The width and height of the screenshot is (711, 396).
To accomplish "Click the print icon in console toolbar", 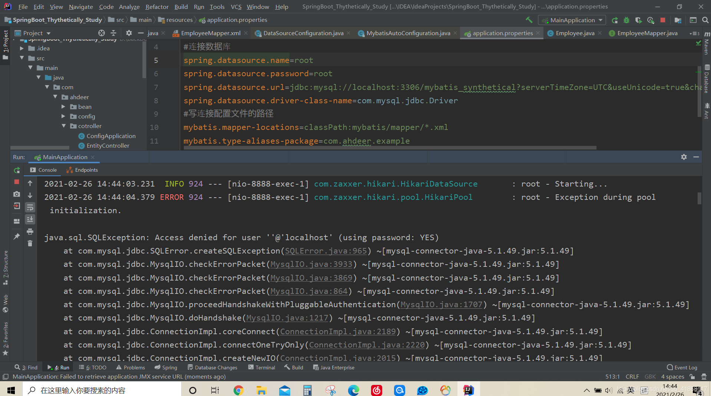I will pyautogui.click(x=30, y=232).
